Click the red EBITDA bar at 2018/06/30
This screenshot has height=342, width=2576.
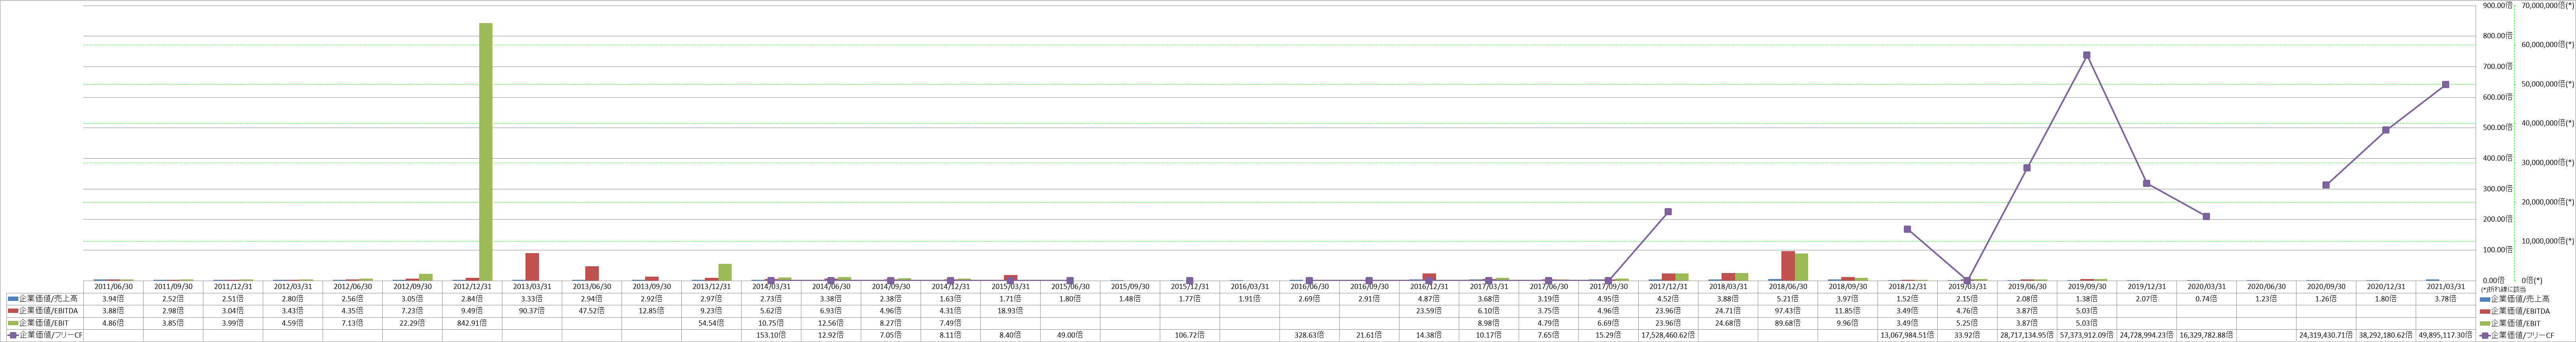(x=1788, y=266)
